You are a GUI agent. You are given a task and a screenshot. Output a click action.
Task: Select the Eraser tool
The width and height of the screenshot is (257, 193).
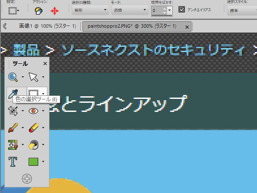pos(33,128)
